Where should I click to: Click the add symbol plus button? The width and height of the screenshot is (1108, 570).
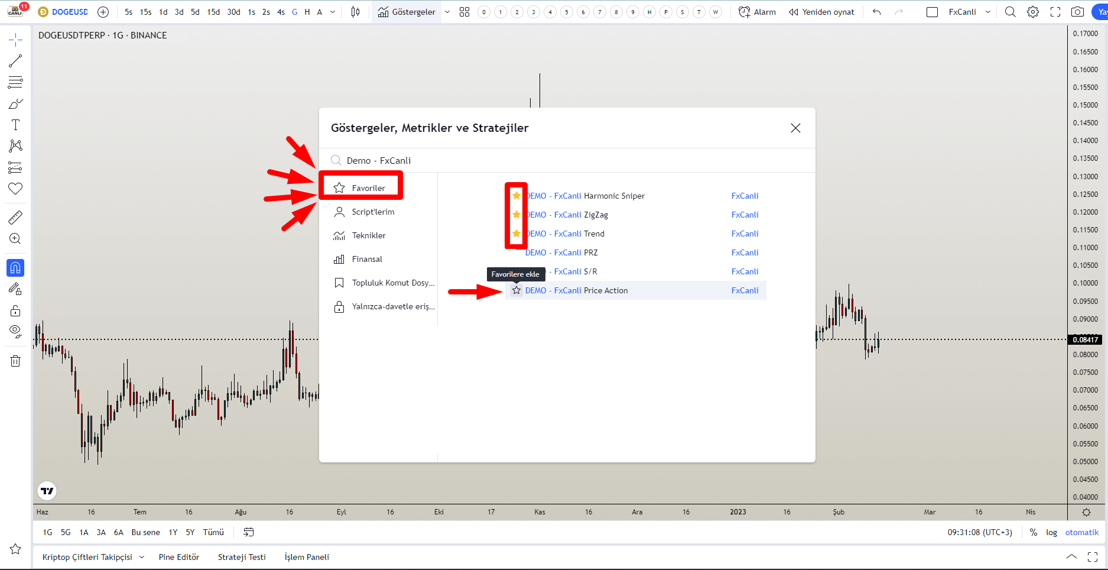tap(103, 12)
